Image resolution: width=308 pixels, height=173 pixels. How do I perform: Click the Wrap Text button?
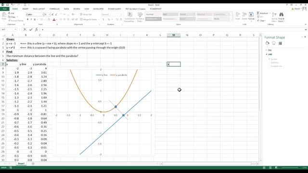[86, 14]
